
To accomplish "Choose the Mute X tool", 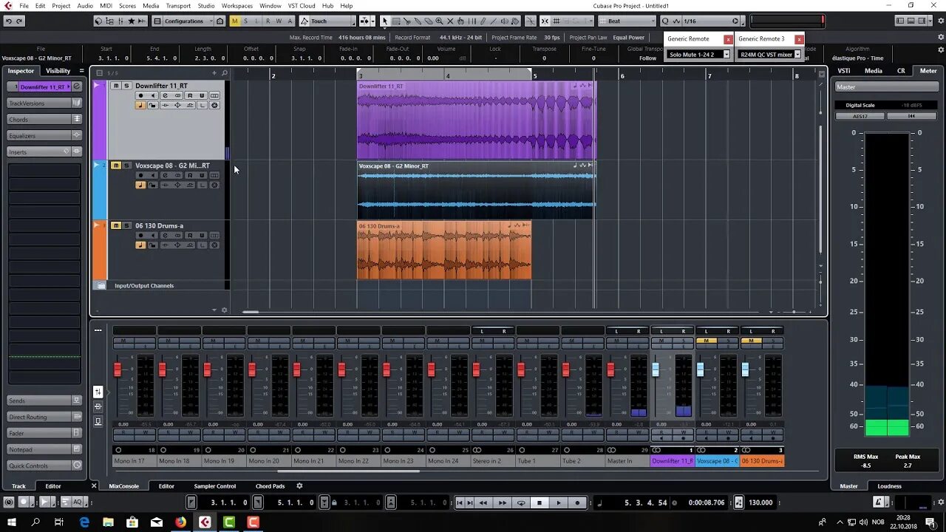I will (450, 21).
